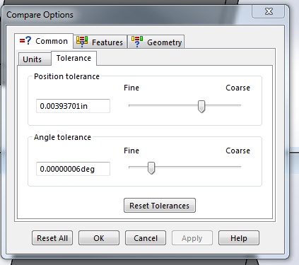The height and width of the screenshot is (265, 299).
Task: Confirm the options with OK
Action: [99, 238]
